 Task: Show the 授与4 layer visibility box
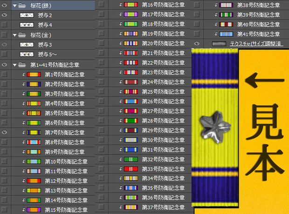pos(4,25)
